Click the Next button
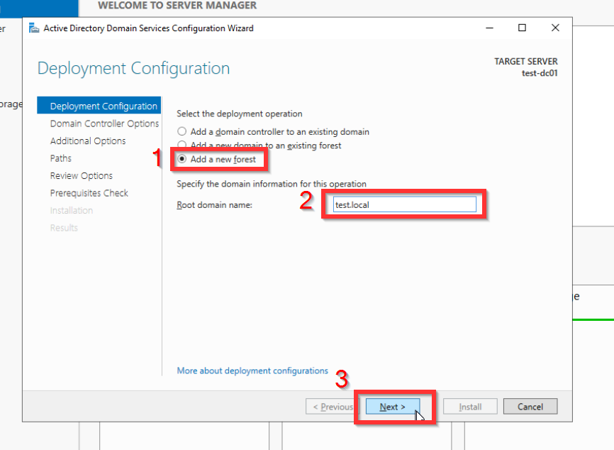614x450 pixels. tap(392, 407)
